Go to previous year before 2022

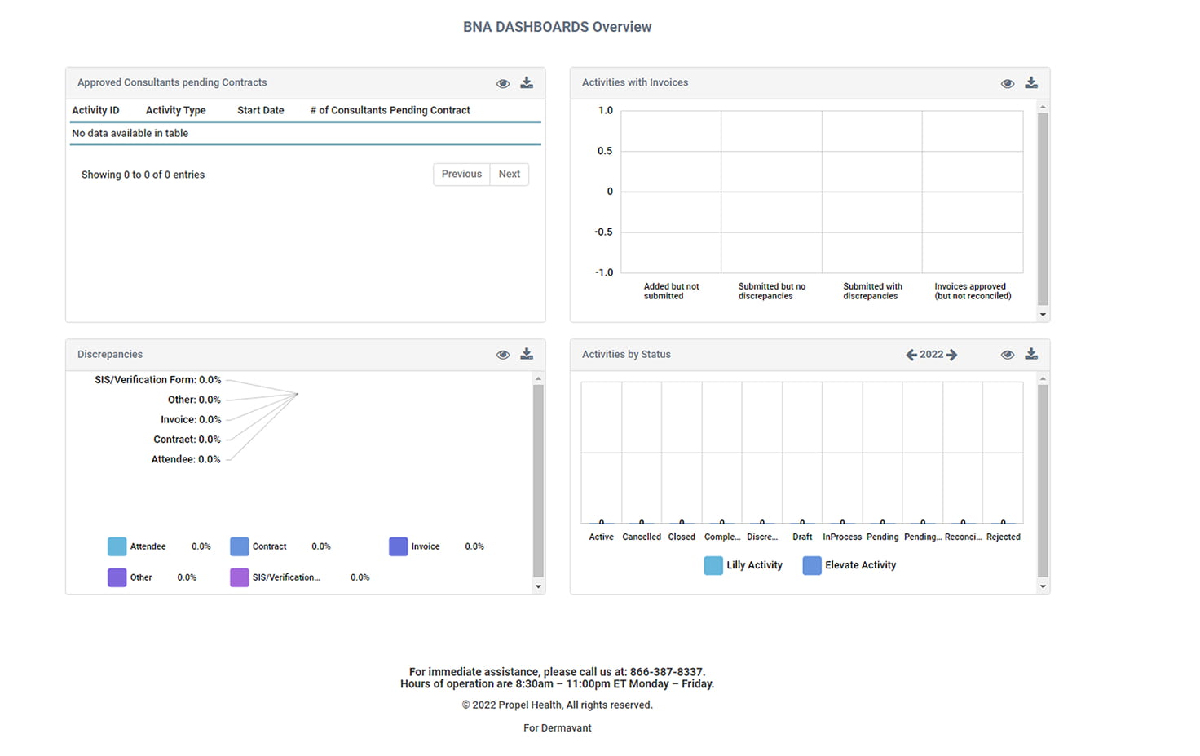coord(911,355)
